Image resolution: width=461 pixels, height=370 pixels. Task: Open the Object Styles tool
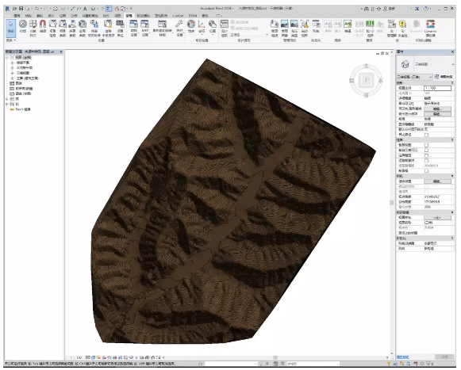pos(33,28)
